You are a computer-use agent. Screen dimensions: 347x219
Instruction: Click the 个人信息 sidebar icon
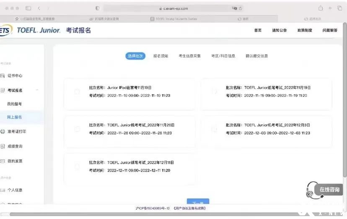[x=3, y=190]
